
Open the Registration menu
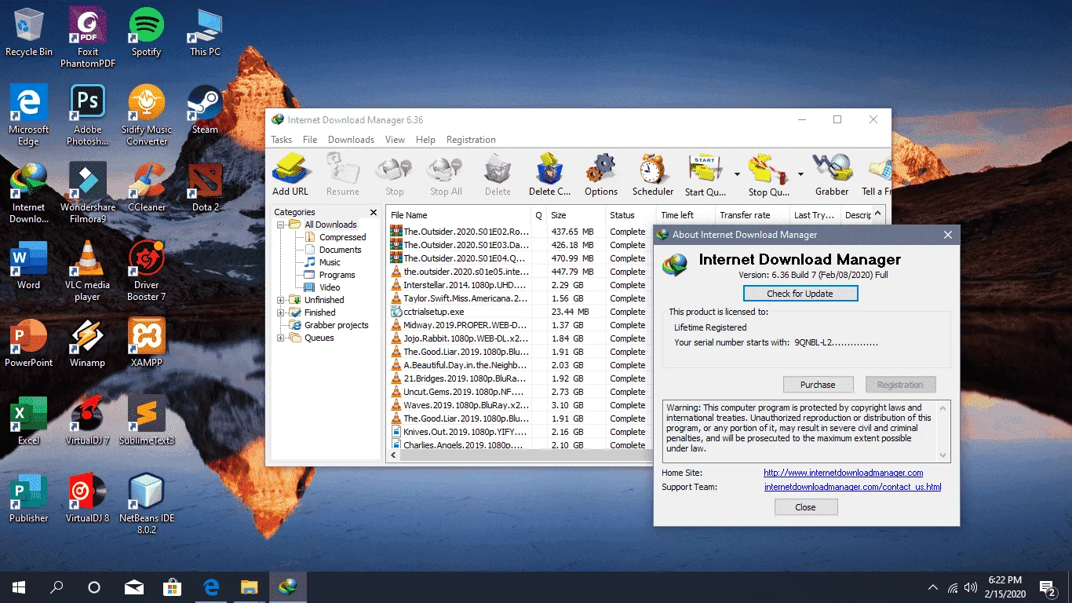471,140
